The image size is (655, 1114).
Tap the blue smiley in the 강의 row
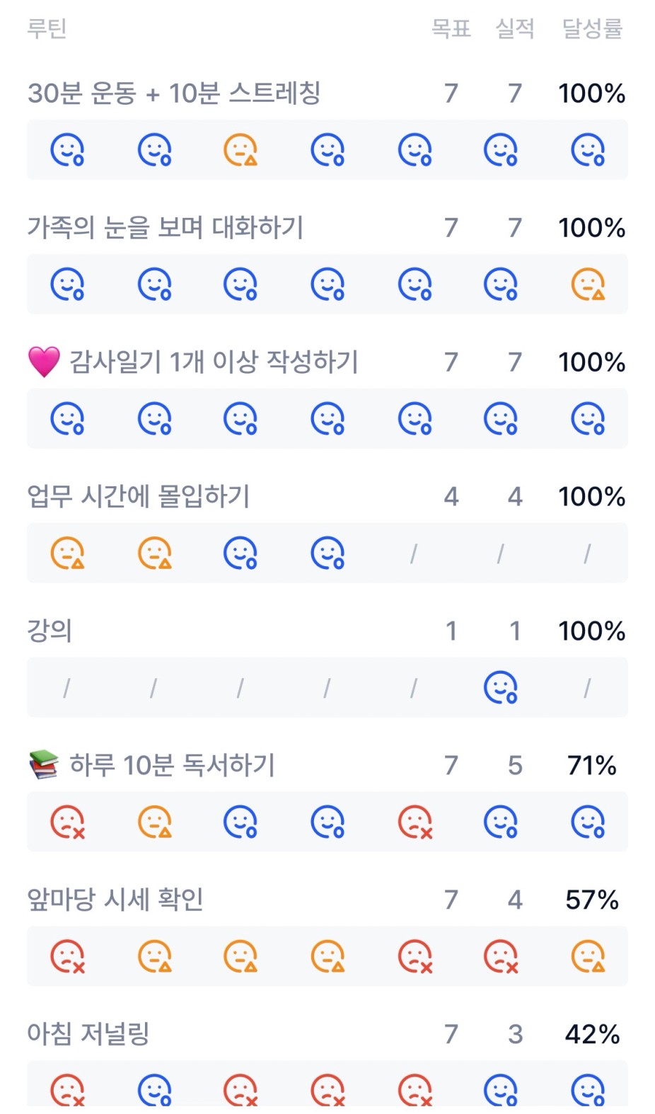pos(501,687)
